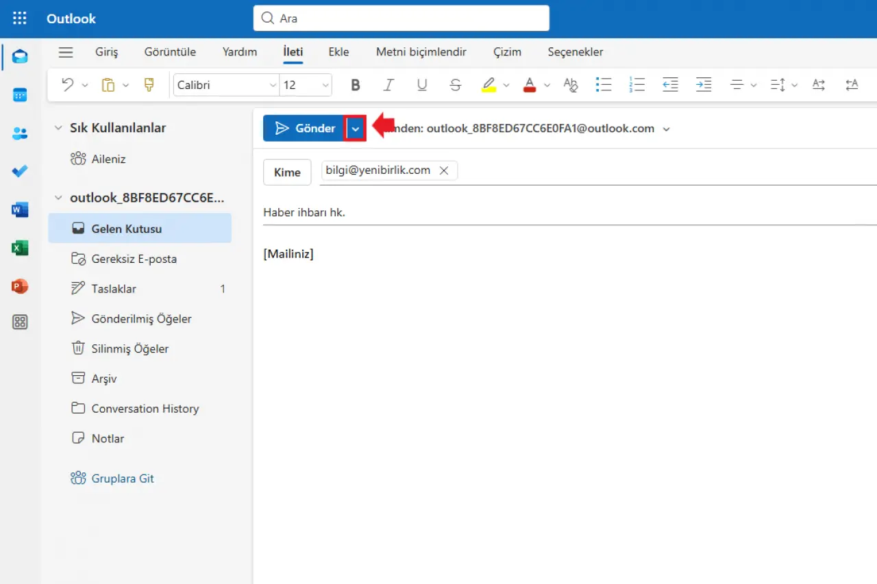Switch to the Ekle ribbon tab

pyautogui.click(x=338, y=52)
